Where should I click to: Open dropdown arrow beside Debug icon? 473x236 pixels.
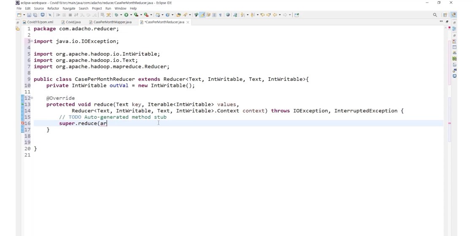coord(121,15)
